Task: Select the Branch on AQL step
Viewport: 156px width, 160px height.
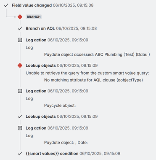Action: coord(61,29)
